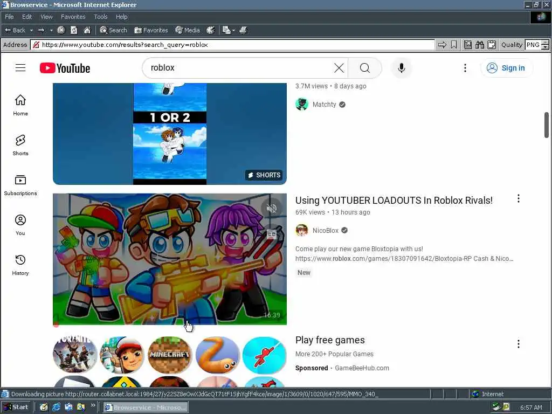Screen dimensions: 552x414
Task: Launch Internet Explorer from the quick launch
Action: (56, 408)
